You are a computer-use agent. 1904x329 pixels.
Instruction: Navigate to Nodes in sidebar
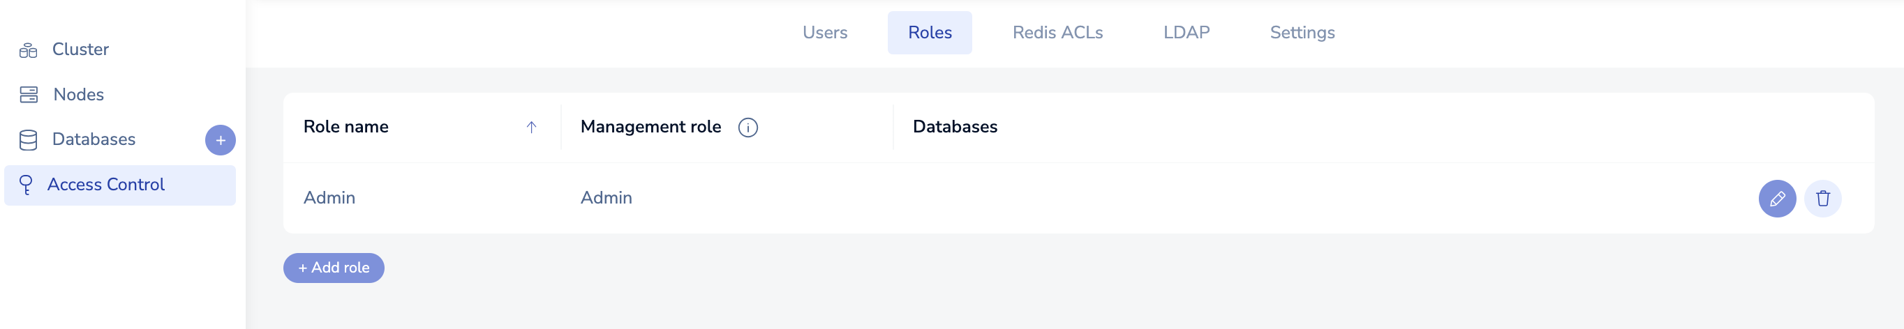click(x=78, y=94)
